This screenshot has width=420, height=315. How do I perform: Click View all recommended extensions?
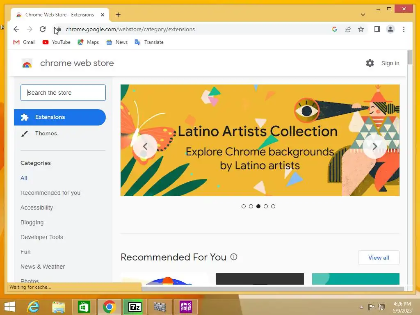(x=379, y=258)
